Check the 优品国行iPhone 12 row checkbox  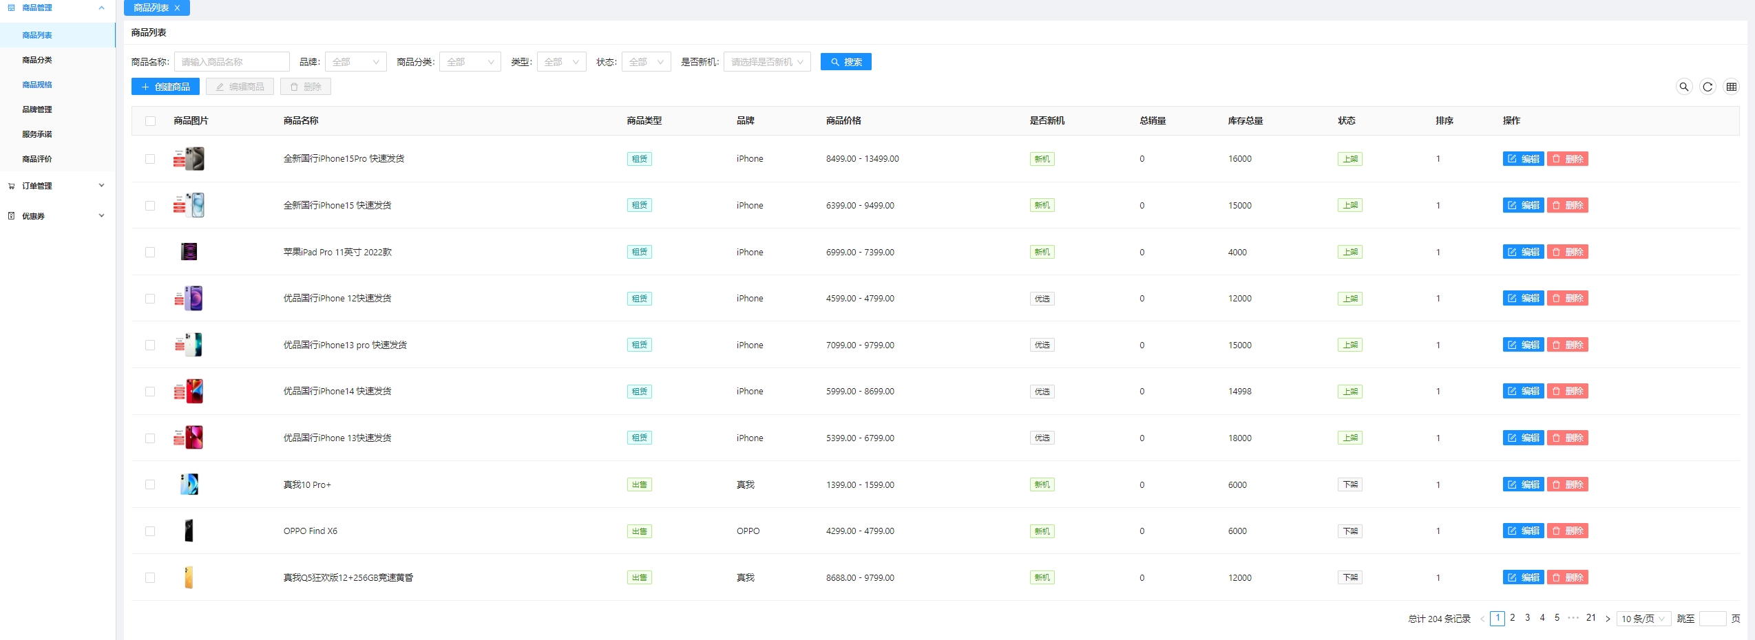(150, 299)
